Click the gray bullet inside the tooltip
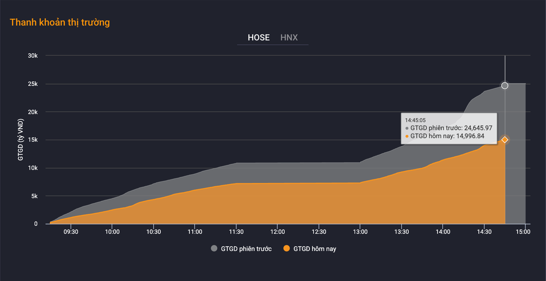The image size is (546, 281). 407,128
